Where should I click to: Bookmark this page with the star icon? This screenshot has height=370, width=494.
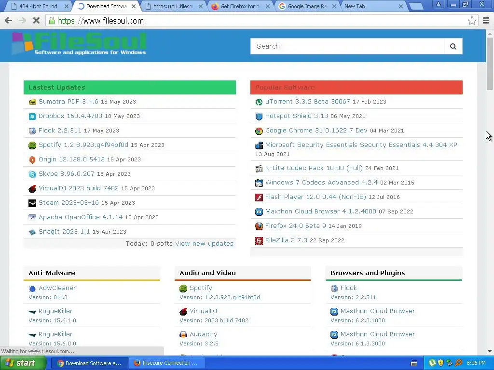point(472,21)
